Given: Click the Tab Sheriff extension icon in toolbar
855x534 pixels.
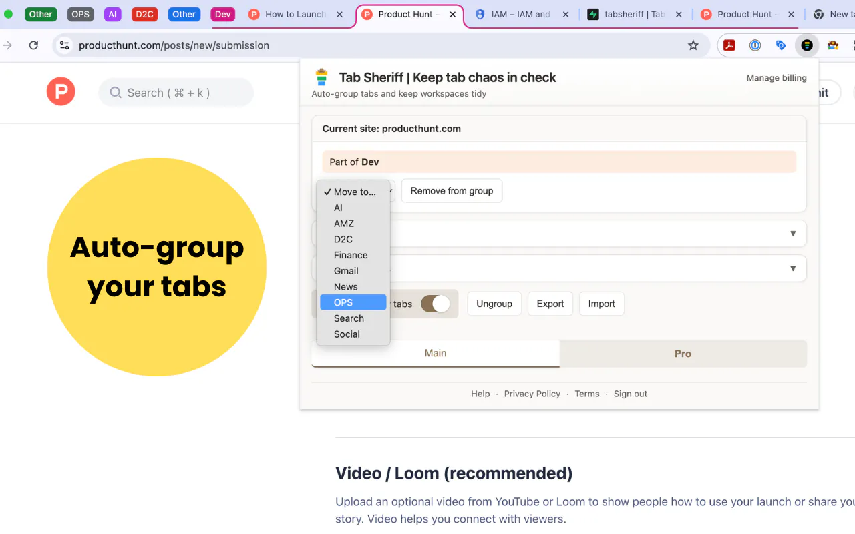Looking at the screenshot, I should coord(807,45).
